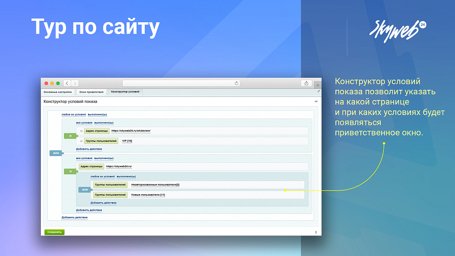Screen dimensions: 455x256
Task: Click the info circle beside Адрес страницы condition
Action: coord(81,131)
